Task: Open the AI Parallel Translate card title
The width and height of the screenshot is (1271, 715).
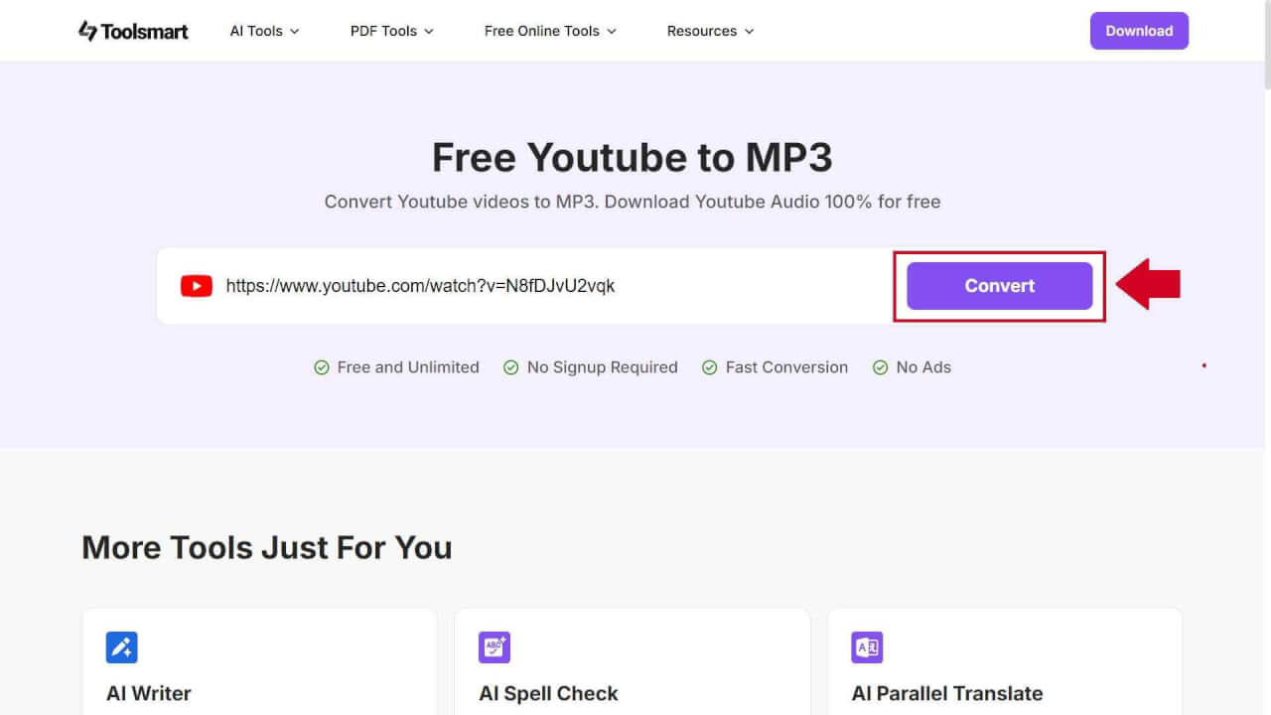Action: (947, 693)
